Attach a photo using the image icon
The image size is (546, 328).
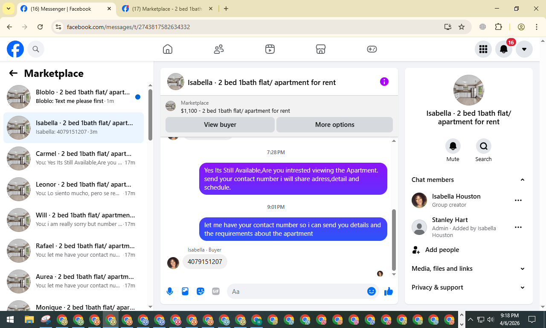pyautogui.click(x=185, y=291)
